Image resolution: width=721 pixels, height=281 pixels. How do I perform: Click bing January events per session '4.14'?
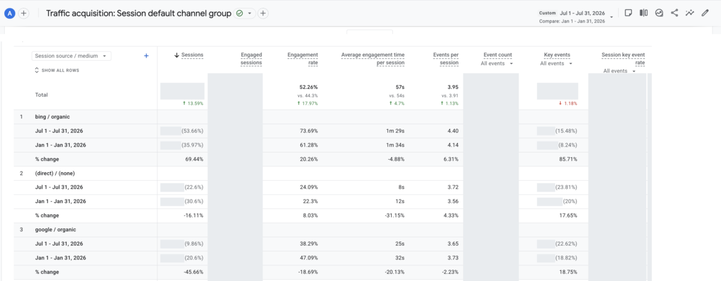pos(453,145)
